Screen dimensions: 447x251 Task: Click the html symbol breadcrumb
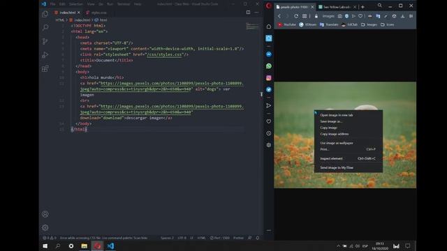(x=101, y=20)
